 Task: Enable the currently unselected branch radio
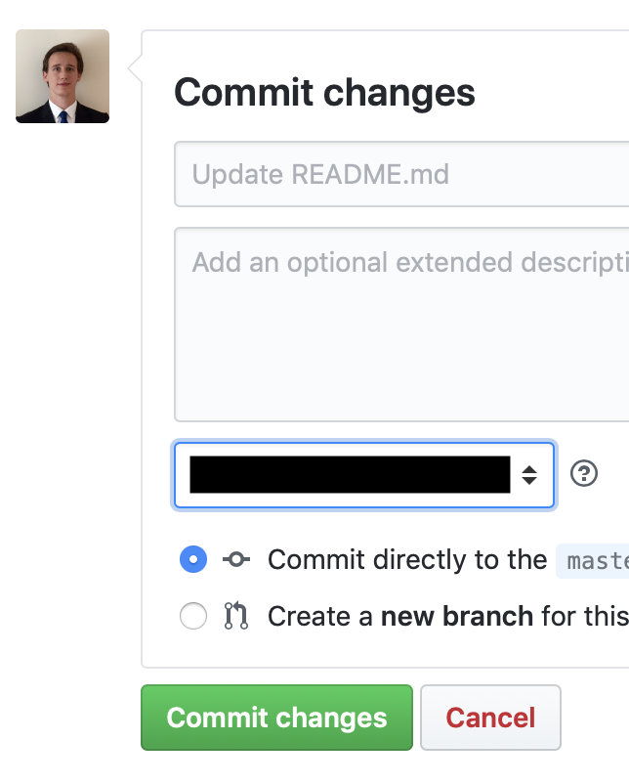point(193,616)
